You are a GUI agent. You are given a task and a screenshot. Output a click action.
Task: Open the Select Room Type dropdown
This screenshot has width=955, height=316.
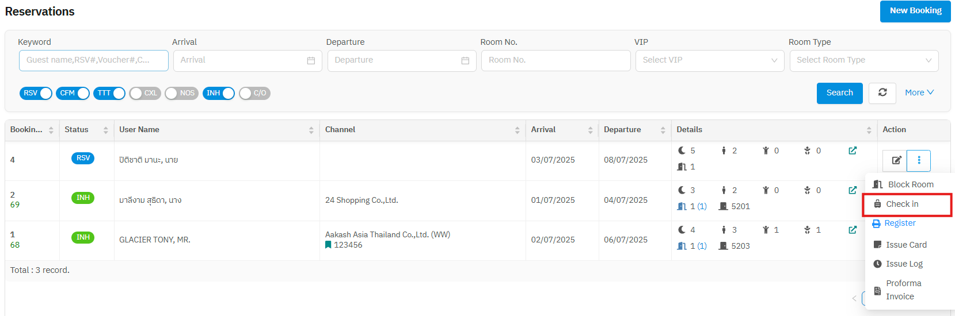[863, 60]
